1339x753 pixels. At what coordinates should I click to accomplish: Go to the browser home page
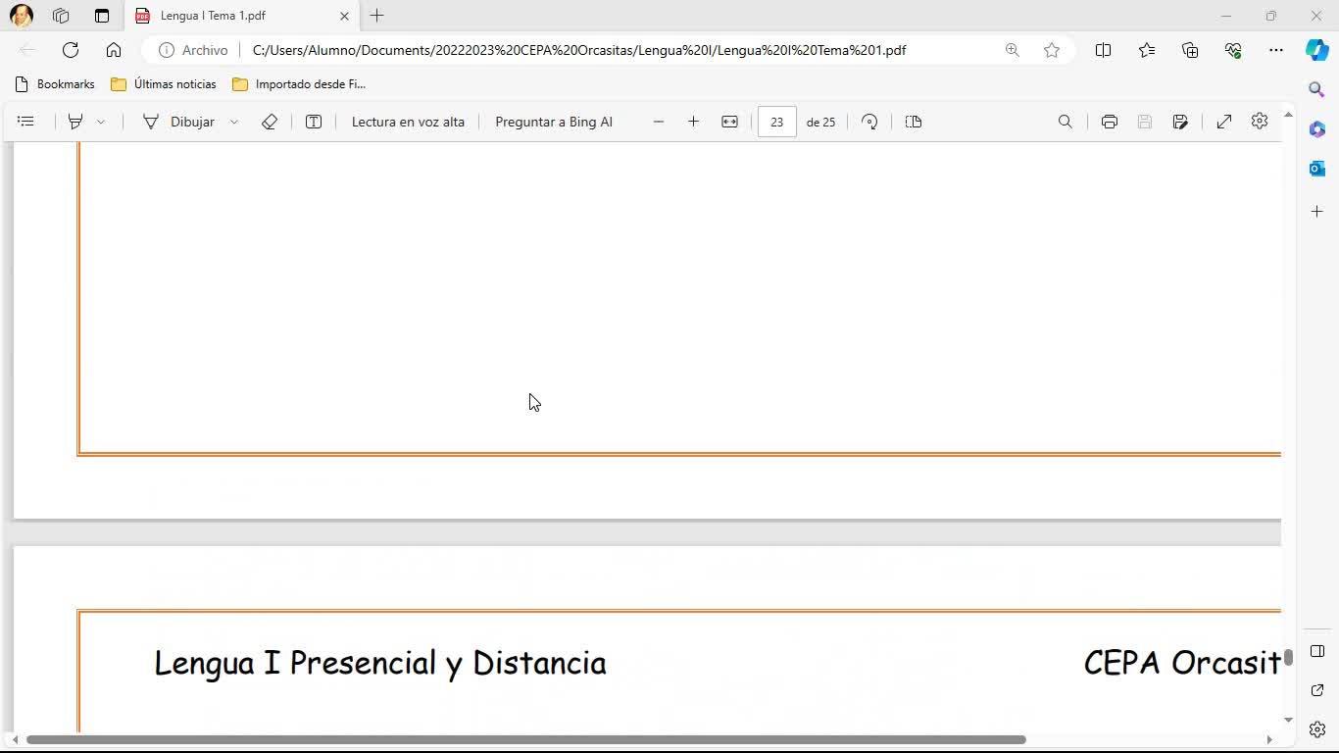(114, 50)
